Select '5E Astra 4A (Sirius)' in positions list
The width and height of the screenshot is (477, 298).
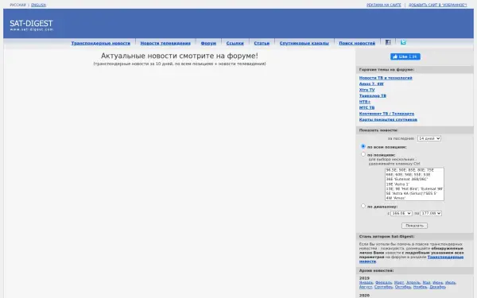tap(414, 193)
